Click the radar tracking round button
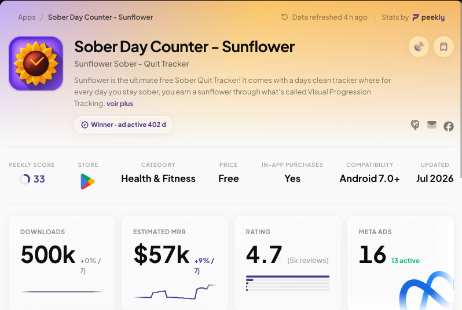This screenshot has width=462, height=310. tap(419, 46)
